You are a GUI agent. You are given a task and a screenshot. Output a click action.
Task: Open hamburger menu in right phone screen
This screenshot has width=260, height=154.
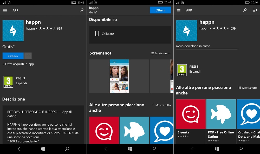[179, 10]
